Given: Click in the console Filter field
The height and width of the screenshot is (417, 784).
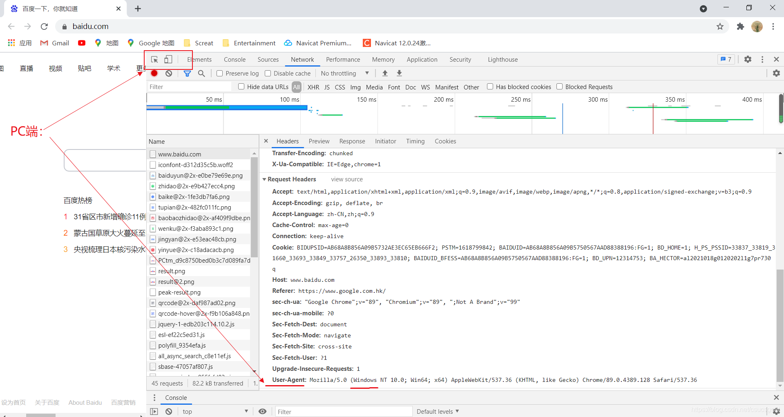Looking at the screenshot, I should pos(344,412).
